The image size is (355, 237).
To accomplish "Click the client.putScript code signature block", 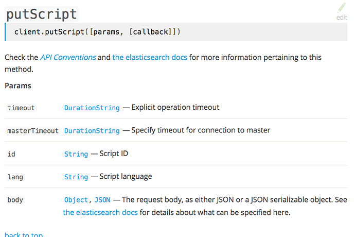I will click(x=97, y=32).
